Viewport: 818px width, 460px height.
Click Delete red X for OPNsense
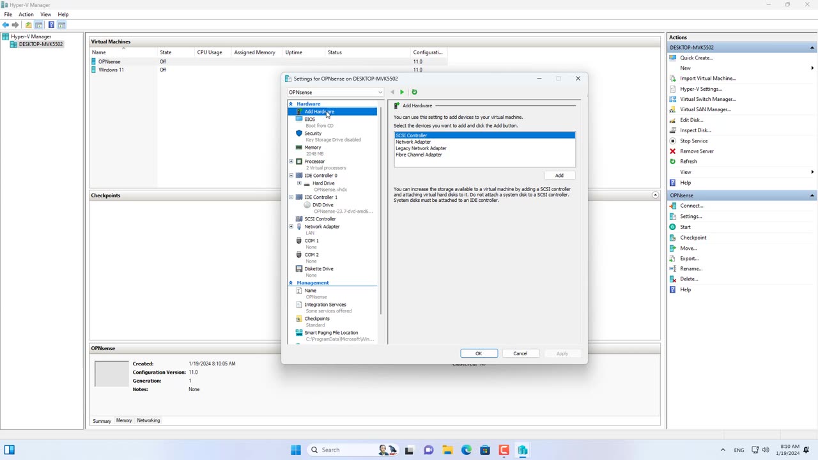click(x=672, y=279)
